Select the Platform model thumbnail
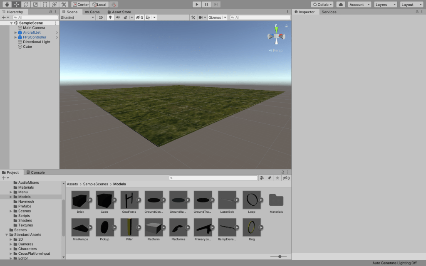 [x=154, y=228]
